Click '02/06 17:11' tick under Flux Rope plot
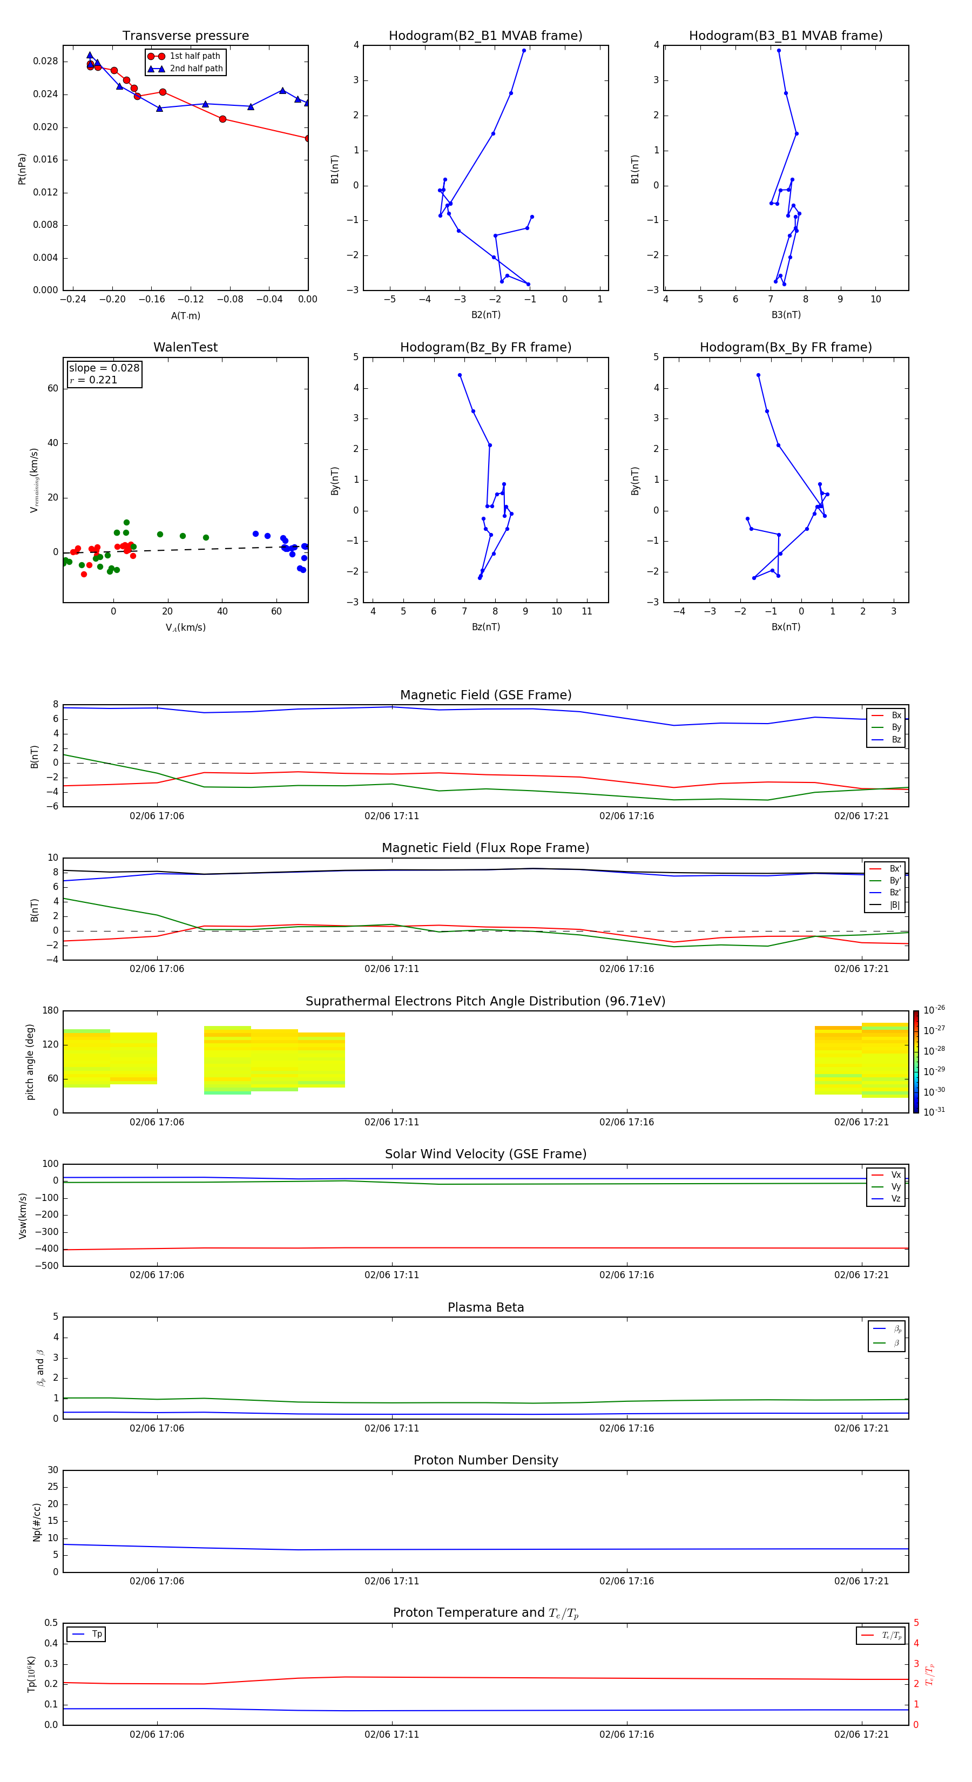This screenshot has height=1782, width=972. pos(391,969)
